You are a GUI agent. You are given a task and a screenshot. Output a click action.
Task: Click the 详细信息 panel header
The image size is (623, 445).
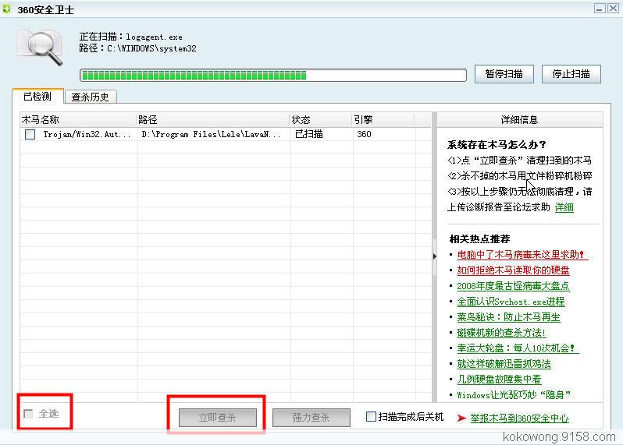[x=519, y=120]
